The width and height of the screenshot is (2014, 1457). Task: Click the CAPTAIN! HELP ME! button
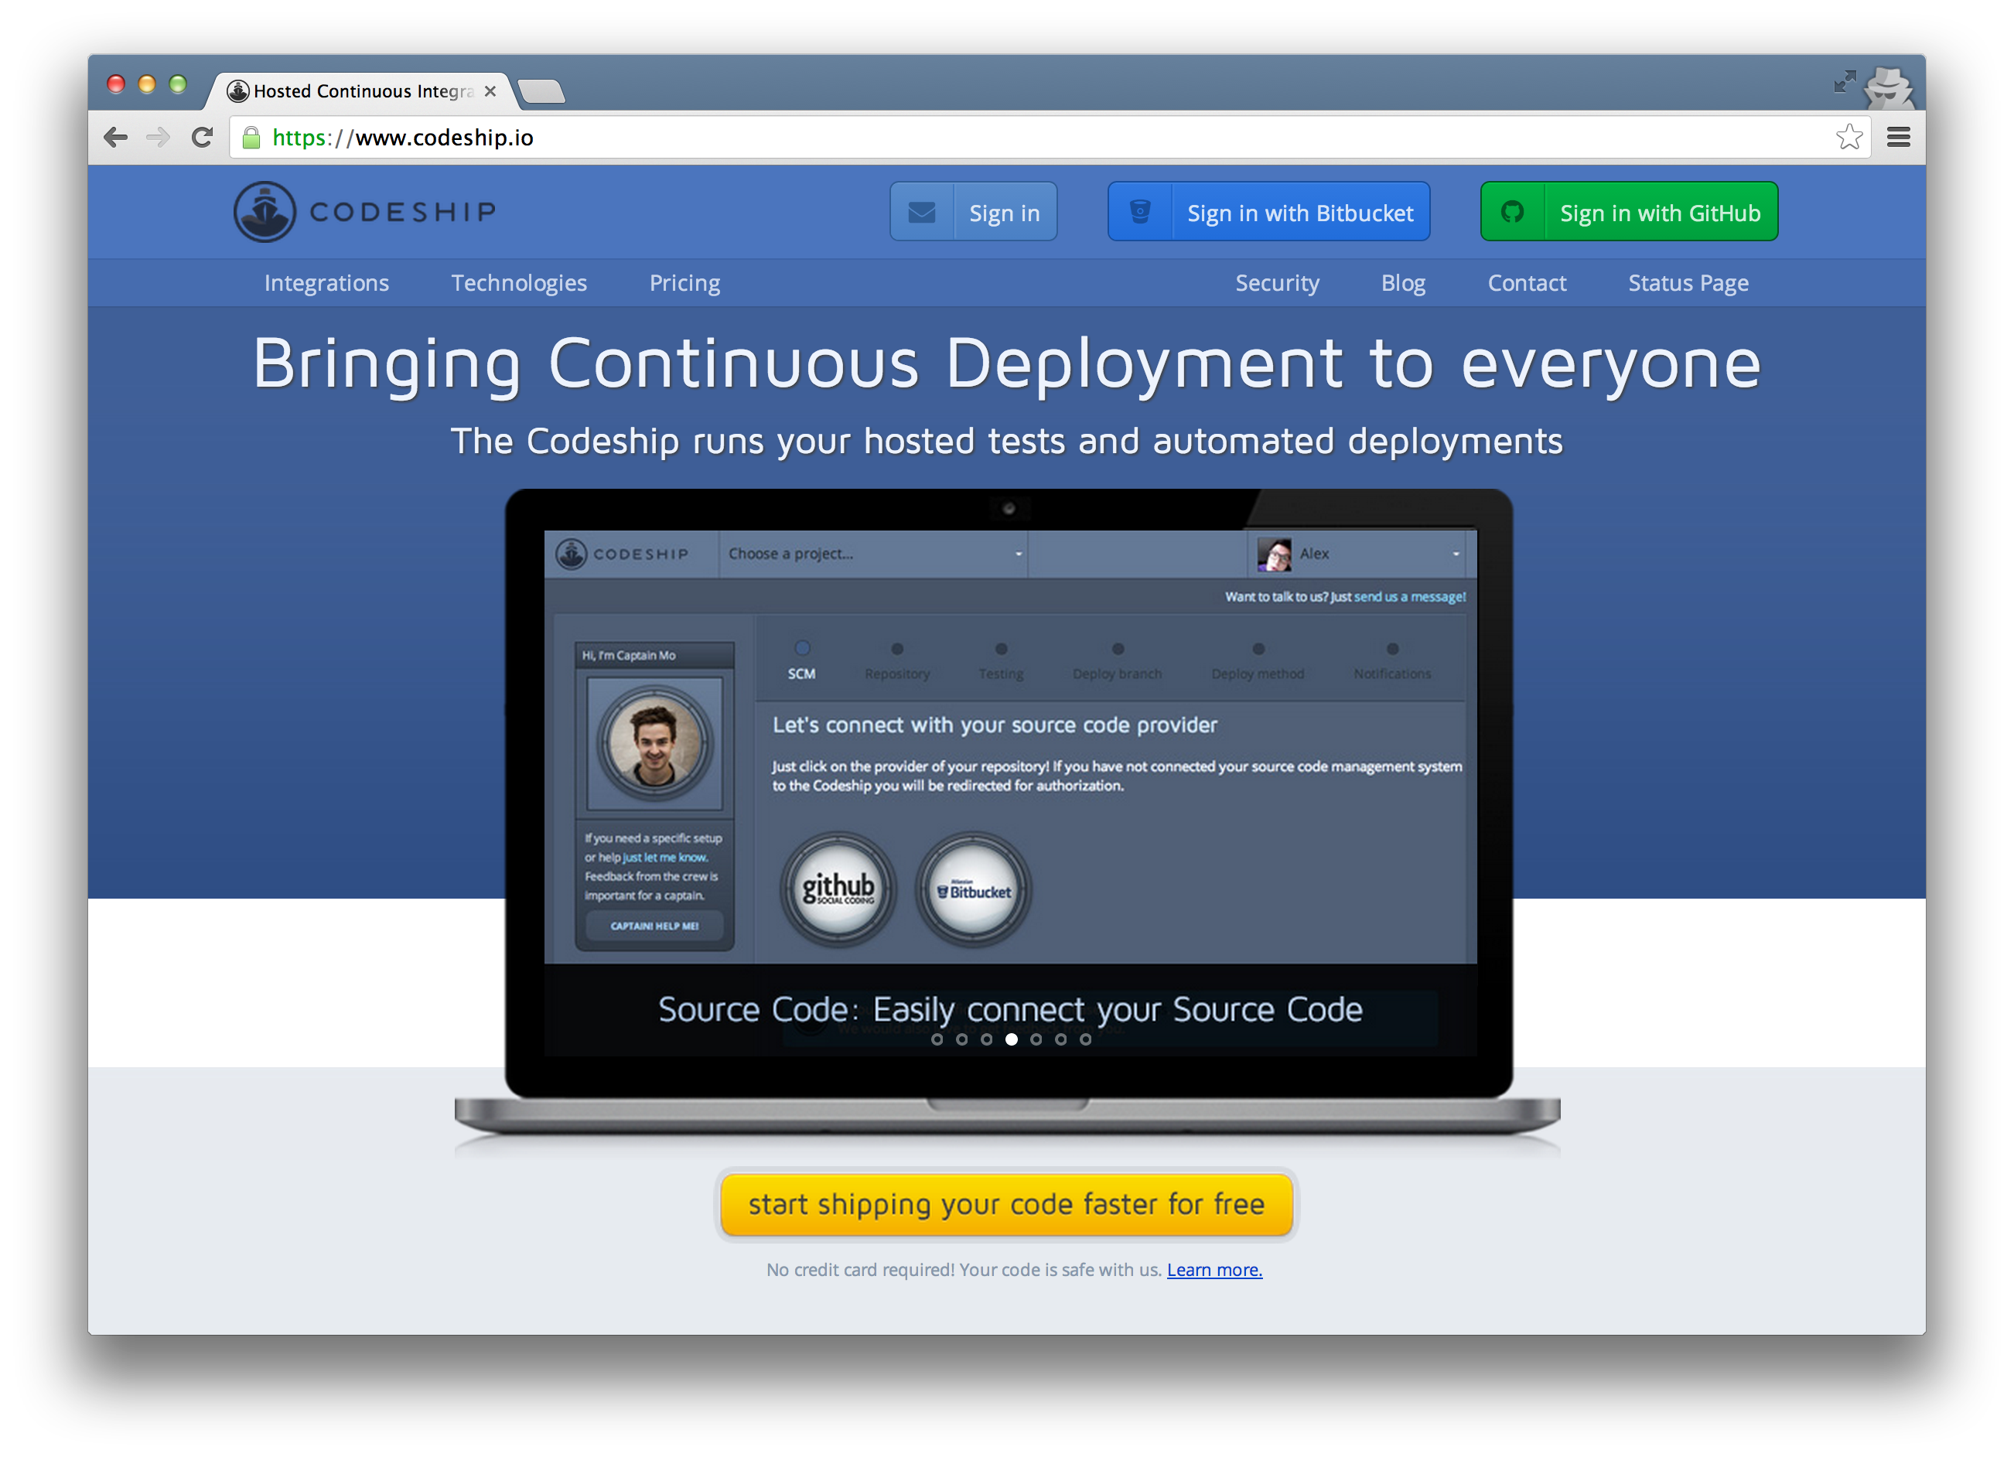pyautogui.click(x=654, y=925)
